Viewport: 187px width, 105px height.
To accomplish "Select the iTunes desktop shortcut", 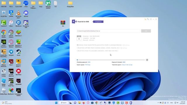I will click(x=11, y=23).
